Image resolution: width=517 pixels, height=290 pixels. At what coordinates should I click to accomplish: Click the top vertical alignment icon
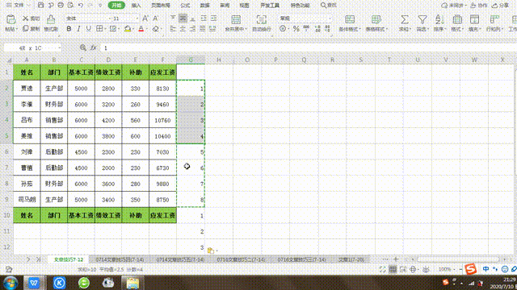click(173, 19)
